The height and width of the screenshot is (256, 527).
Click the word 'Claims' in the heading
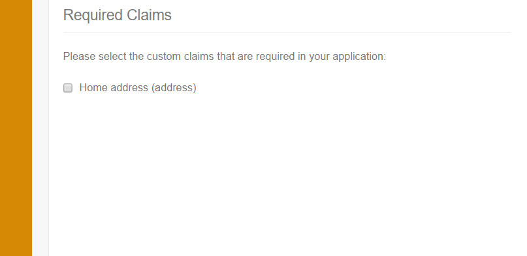click(149, 15)
